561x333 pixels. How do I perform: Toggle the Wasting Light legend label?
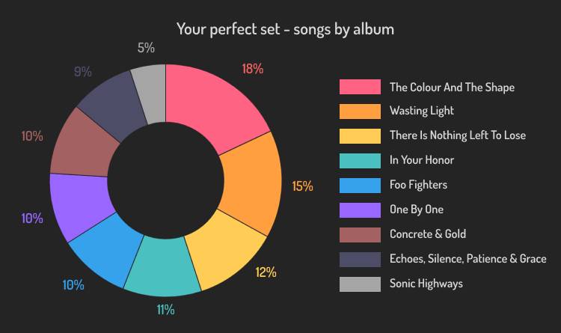coord(422,111)
